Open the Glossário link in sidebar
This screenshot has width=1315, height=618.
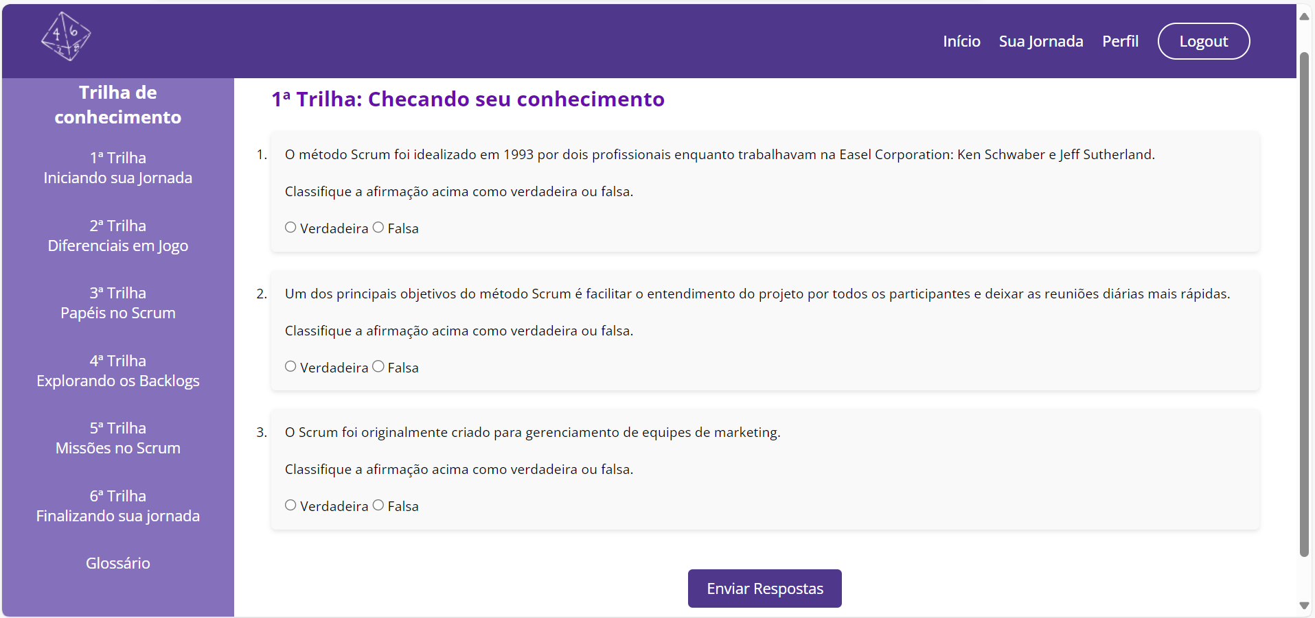click(118, 563)
